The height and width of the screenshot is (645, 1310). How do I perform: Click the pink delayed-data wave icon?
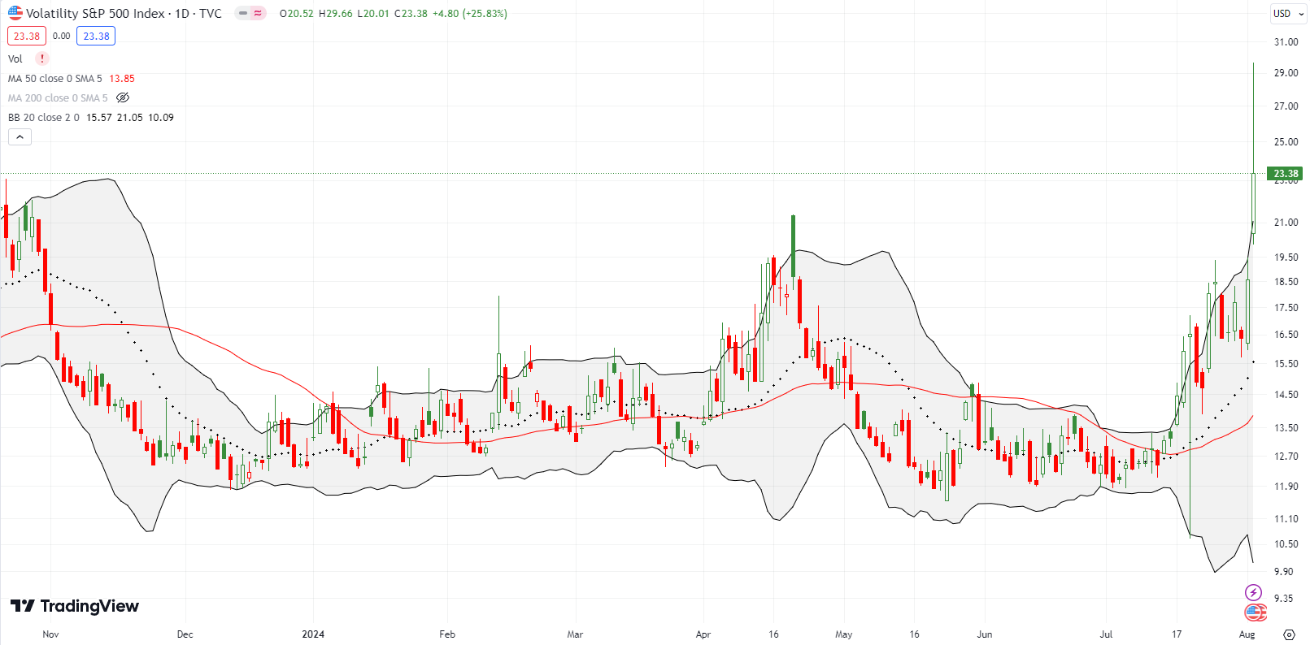click(x=258, y=14)
